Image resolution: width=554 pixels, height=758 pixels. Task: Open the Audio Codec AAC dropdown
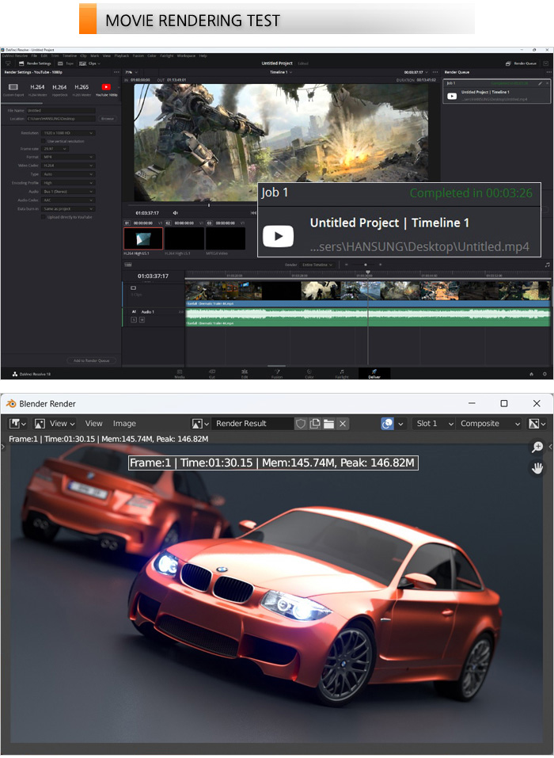[68, 200]
